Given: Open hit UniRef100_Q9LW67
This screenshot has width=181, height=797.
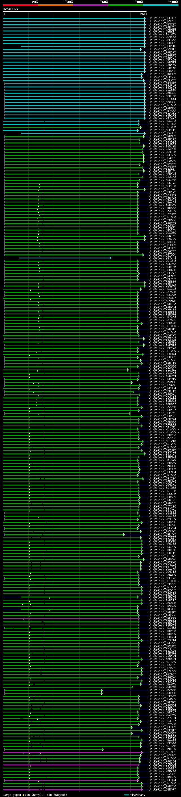Looking at the screenshot, I should pos(162,18).
